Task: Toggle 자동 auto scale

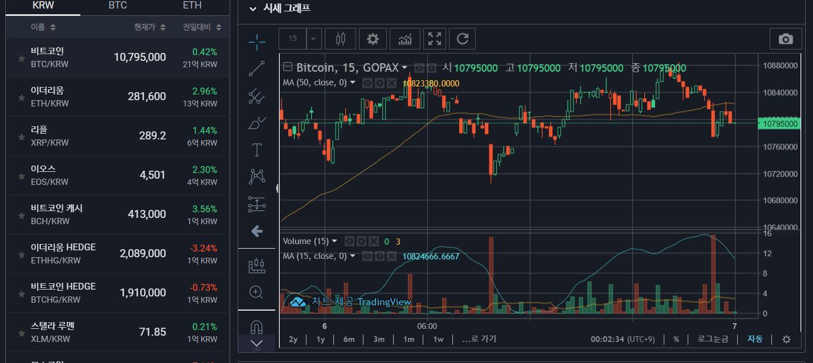Action: tap(755, 339)
